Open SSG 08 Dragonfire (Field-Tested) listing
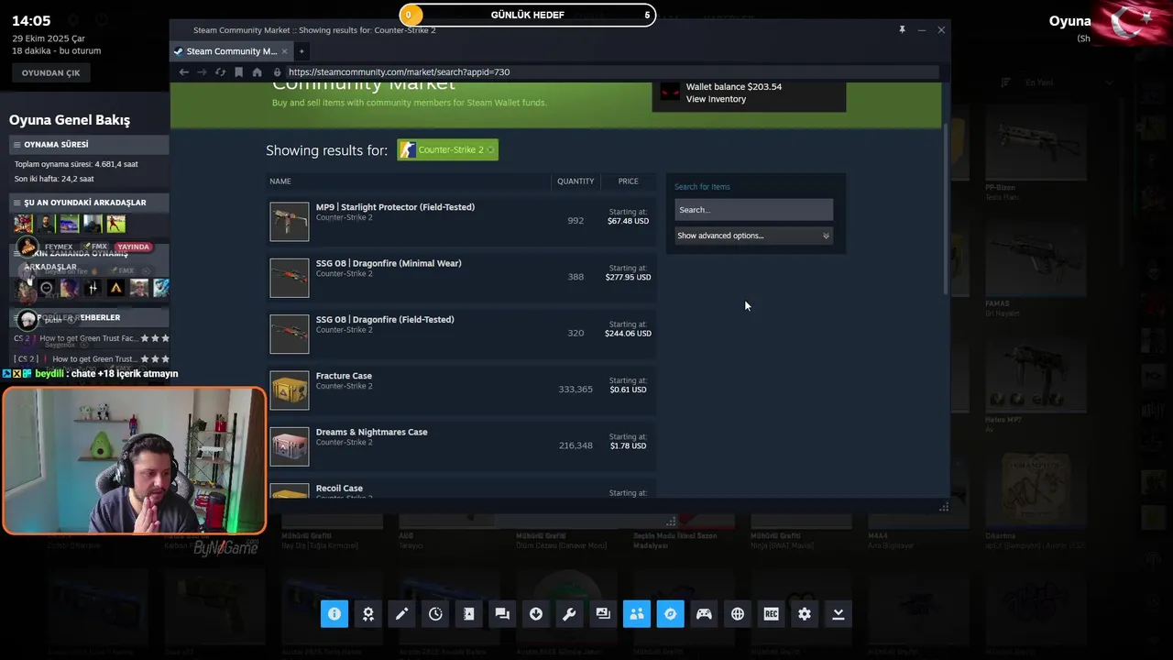1173x660 pixels. tap(461, 334)
